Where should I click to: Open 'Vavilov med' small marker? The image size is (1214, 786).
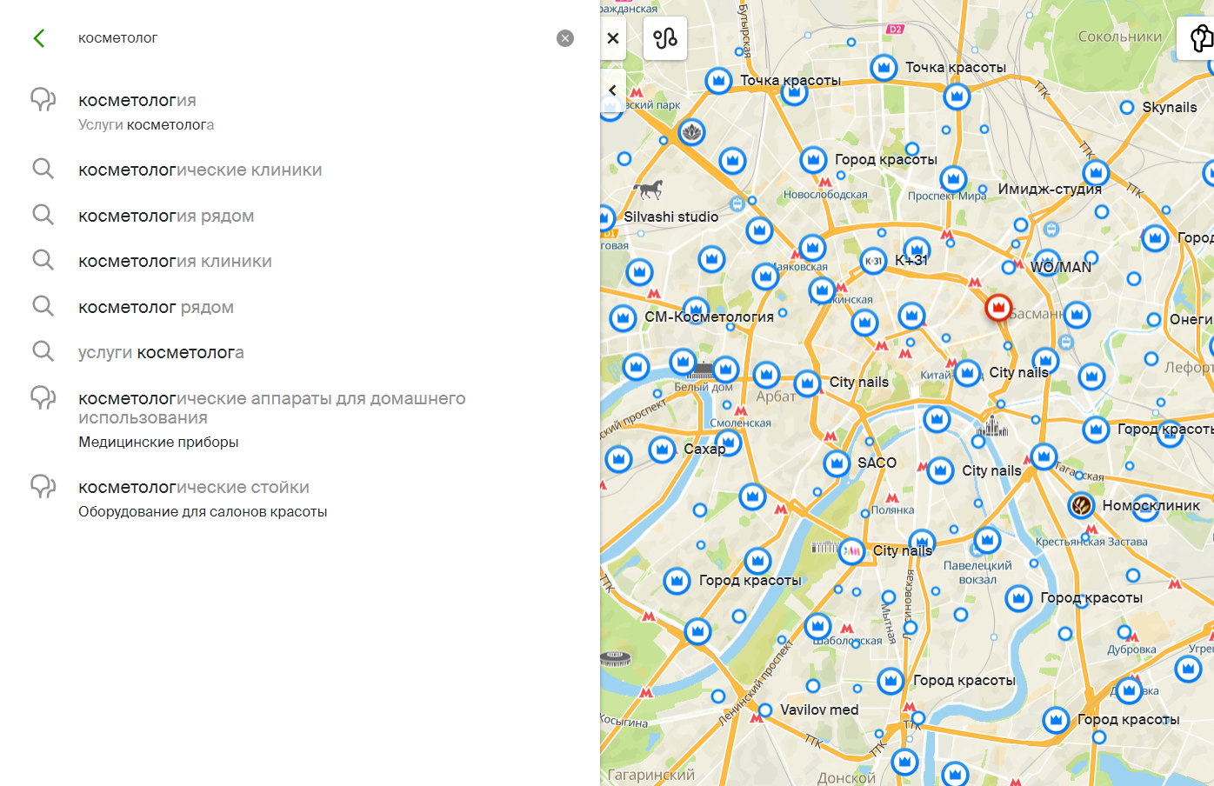click(765, 710)
